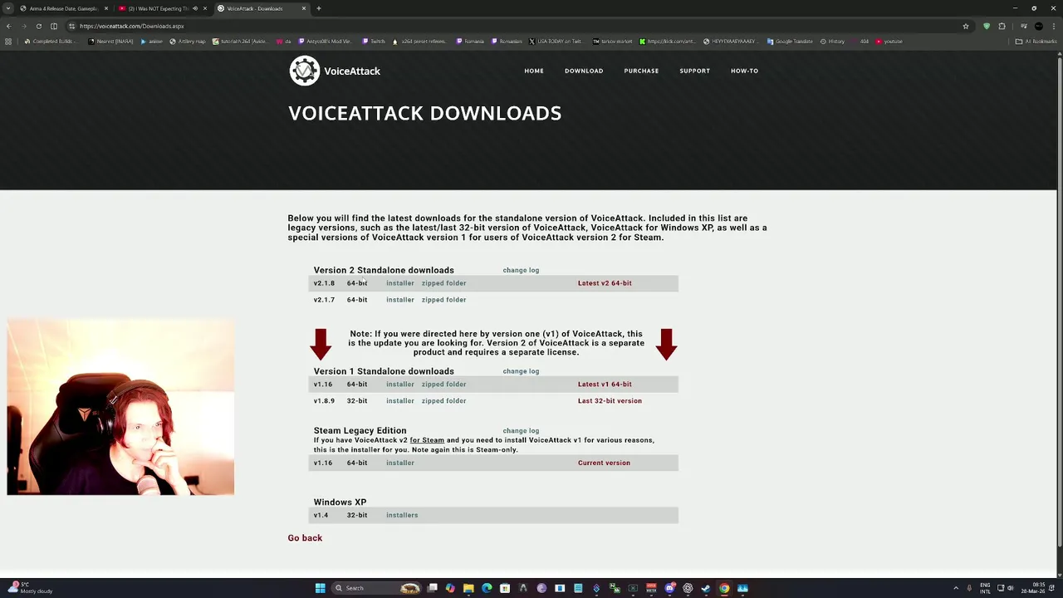Screen dimensions: 1063x598
Task: Mute the audio-playing YouTube tab
Action: (x=195, y=8)
